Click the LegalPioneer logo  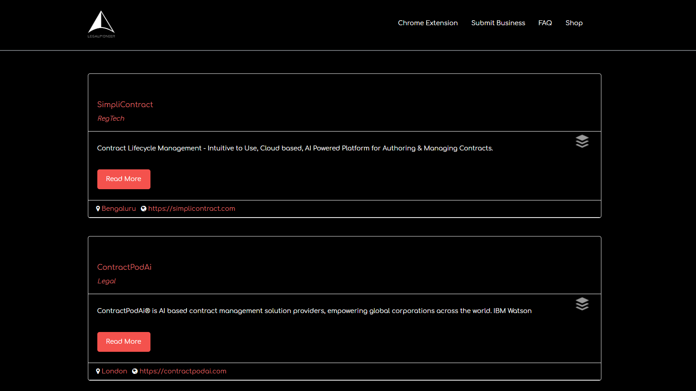tap(101, 24)
